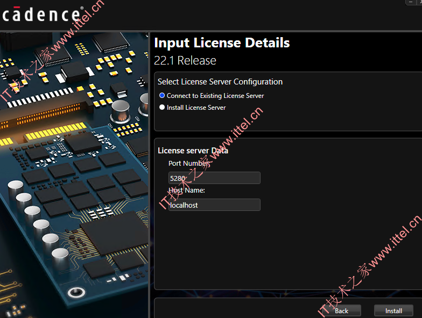422x318 pixels.
Task: Click the "License server Data" heading
Action: [x=193, y=151]
